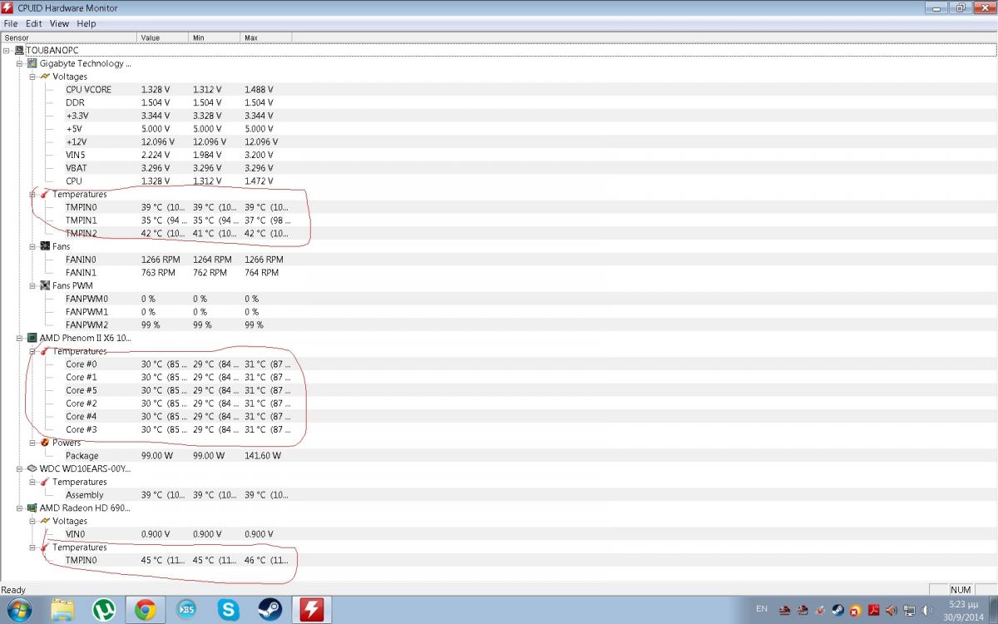Click the Adobe Reader tray icon

[x=873, y=611]
